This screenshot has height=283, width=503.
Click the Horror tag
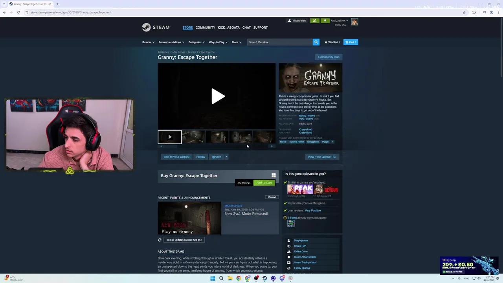click(283, 142)
